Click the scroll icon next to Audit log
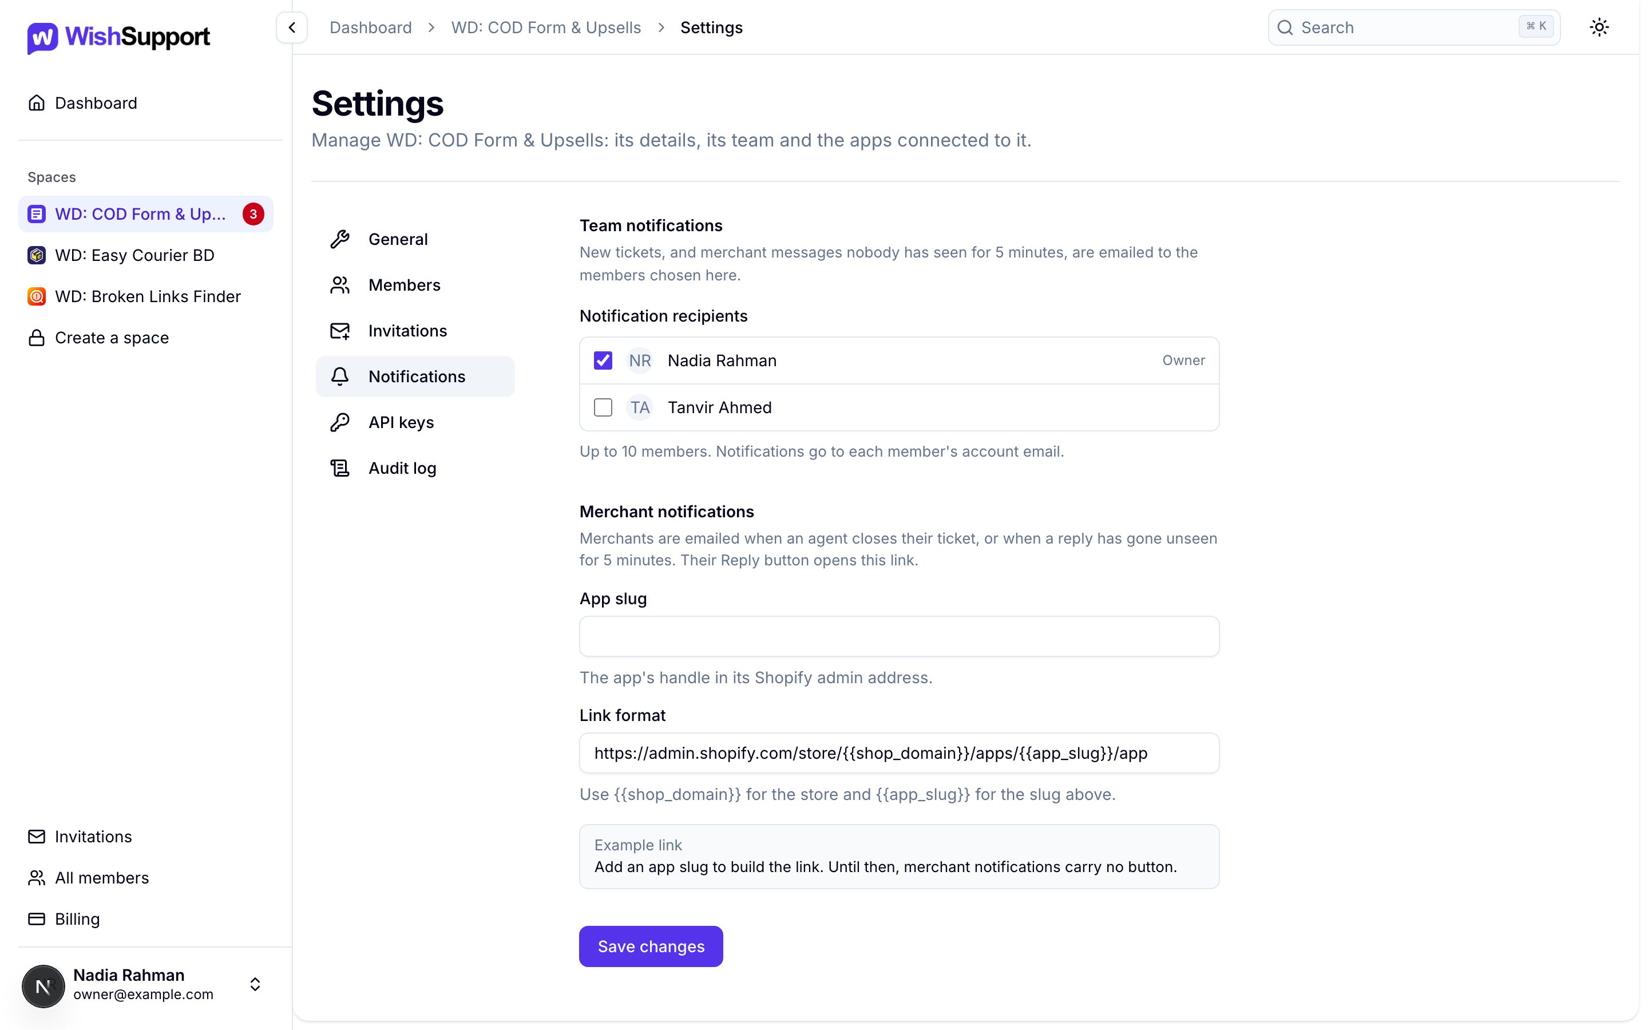Image resolution: width=1648 pixels, height=1030 pixels. tap(340, 468)
